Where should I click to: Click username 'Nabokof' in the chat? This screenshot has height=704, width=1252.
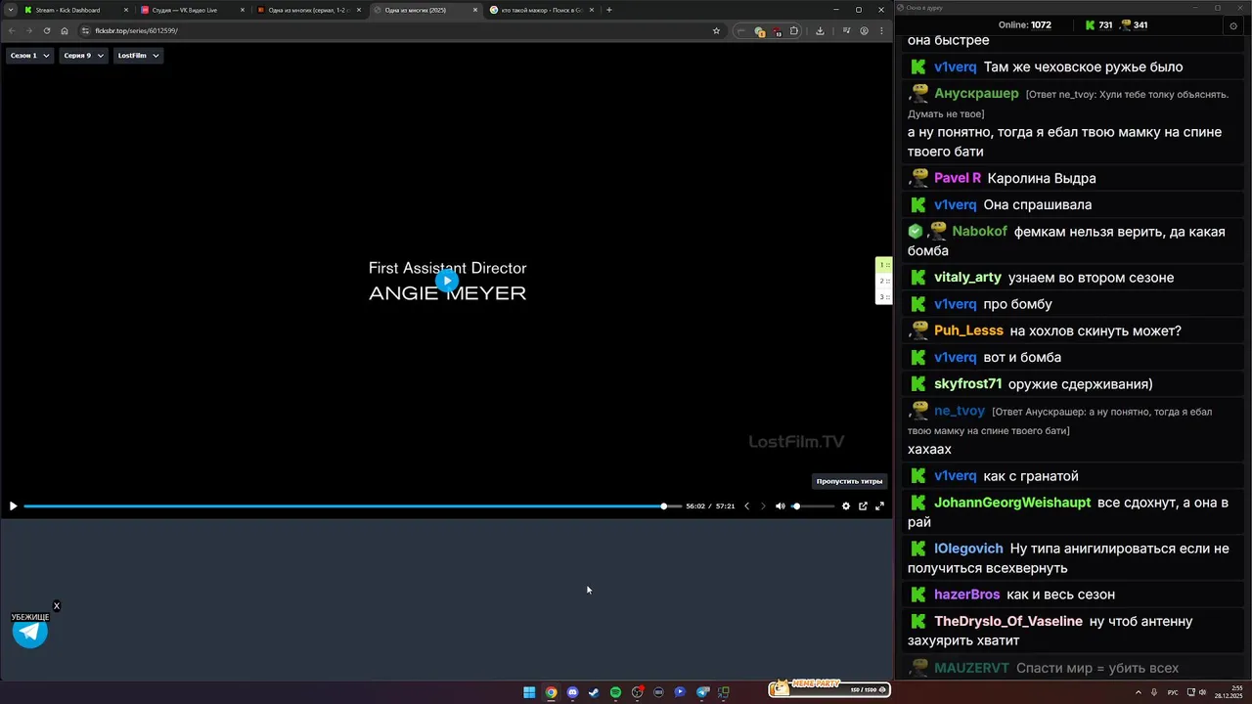pyautogui.click(x=979, y=232)
